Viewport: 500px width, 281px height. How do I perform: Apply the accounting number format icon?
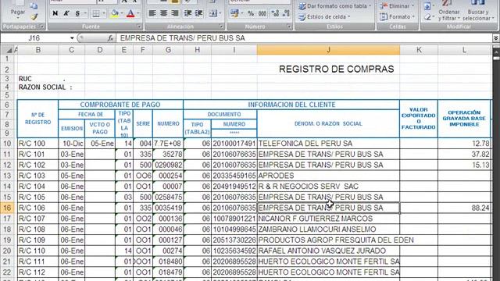[x=234, y=13]
